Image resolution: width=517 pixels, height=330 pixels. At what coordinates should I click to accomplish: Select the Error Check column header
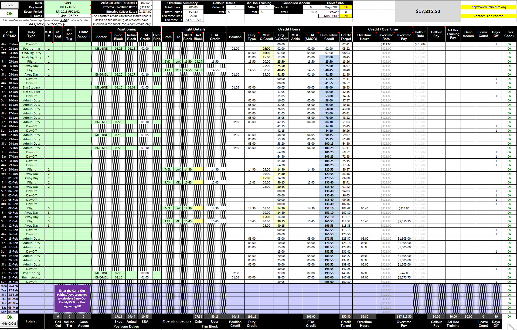[509, 34]
